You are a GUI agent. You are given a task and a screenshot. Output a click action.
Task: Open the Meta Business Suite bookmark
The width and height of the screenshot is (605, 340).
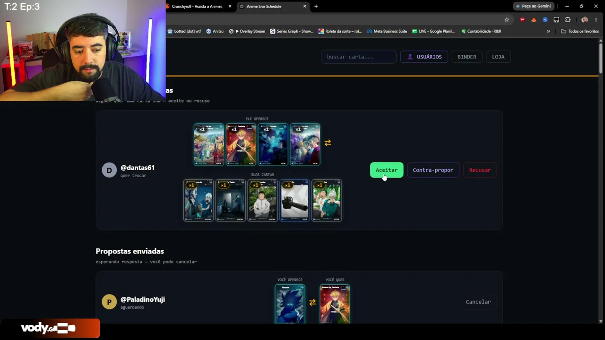coord(386,31)
